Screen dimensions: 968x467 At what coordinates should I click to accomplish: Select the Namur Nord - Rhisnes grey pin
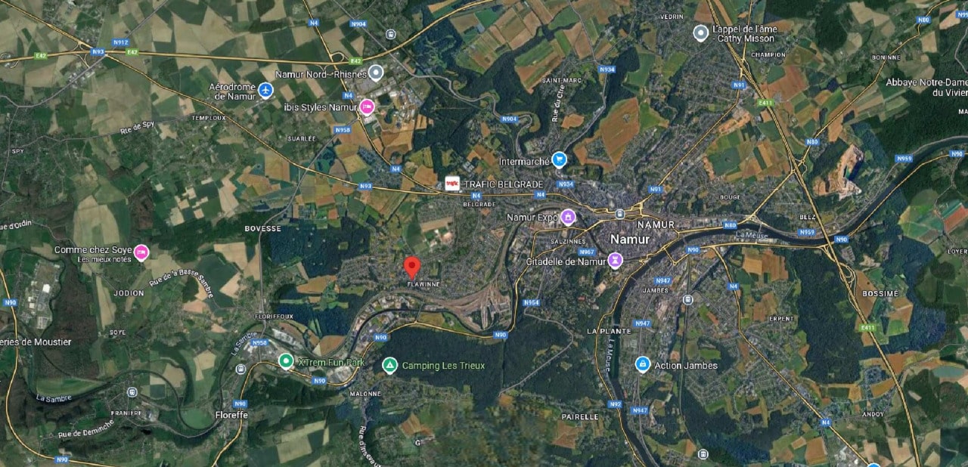click(x=376, y=73)
